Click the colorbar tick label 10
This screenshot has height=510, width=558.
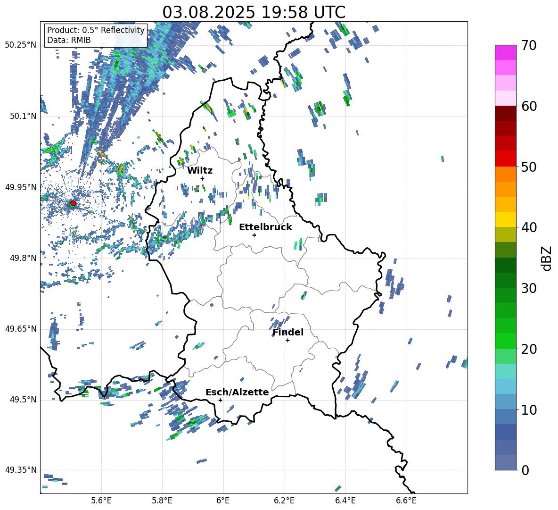click(529, 410)
